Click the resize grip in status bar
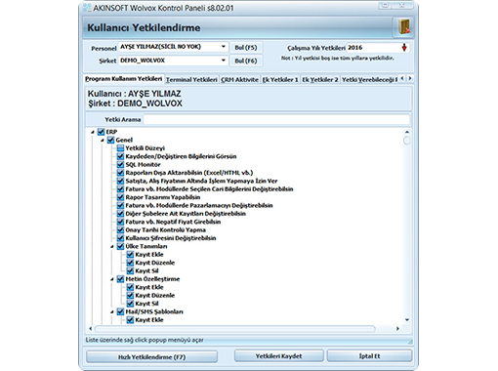Screen dimensions: 498x371 point(410,342)
